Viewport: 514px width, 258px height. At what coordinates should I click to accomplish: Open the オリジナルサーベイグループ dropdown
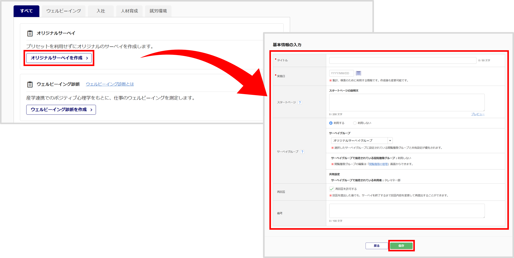click(x=362, y=140)
